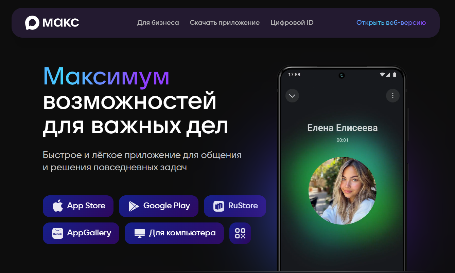
Task: Click the Huawei AppGallery icon
Action: click(x=58, y=233)
